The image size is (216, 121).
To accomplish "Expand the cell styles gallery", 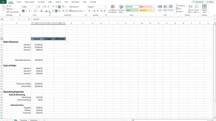I will tap(154, 11).
